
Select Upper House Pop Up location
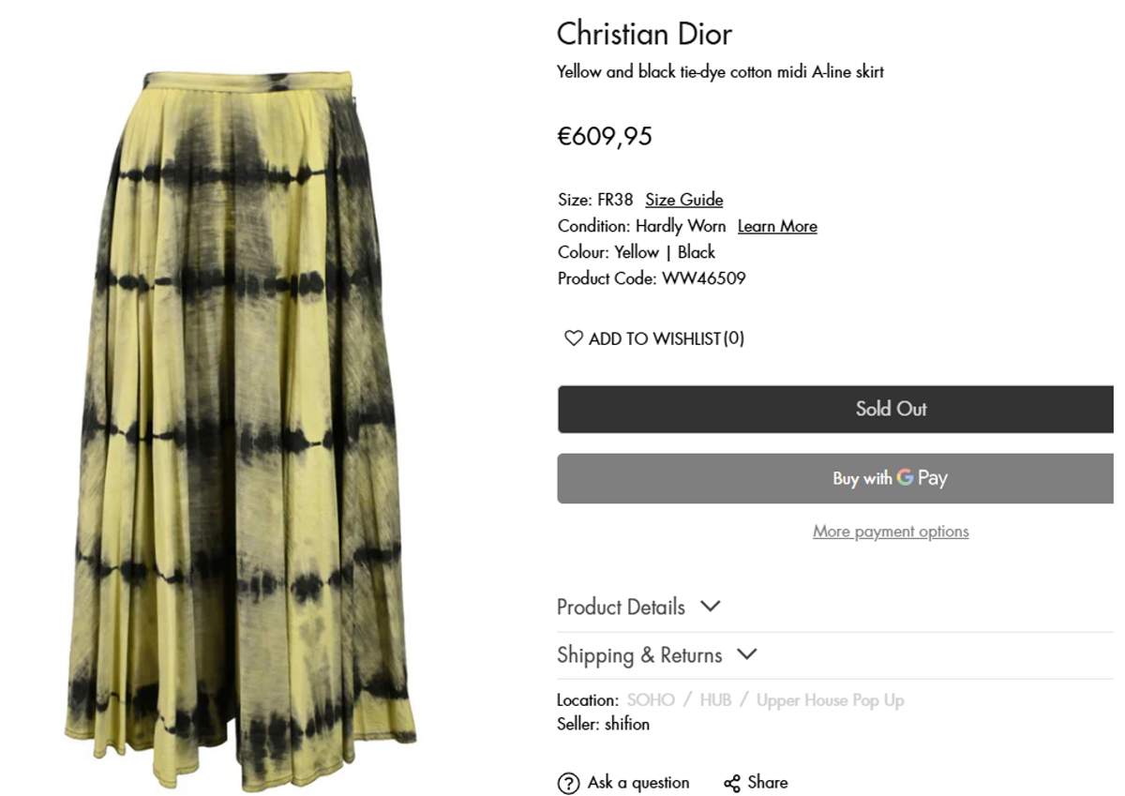point(831,700)
